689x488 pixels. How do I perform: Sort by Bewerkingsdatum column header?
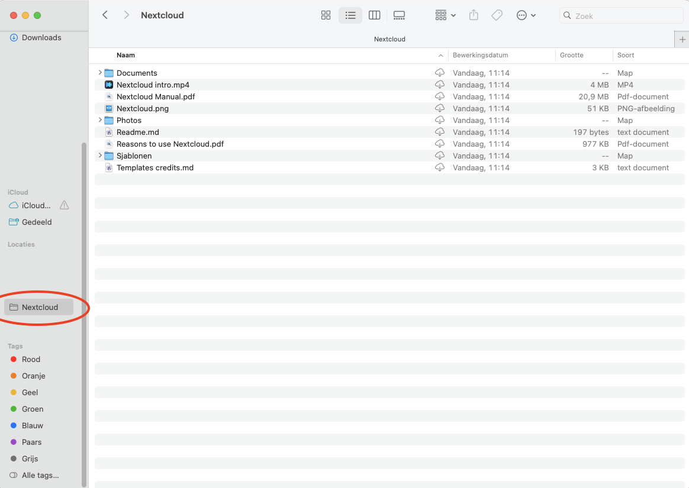(x=480, y=55)
